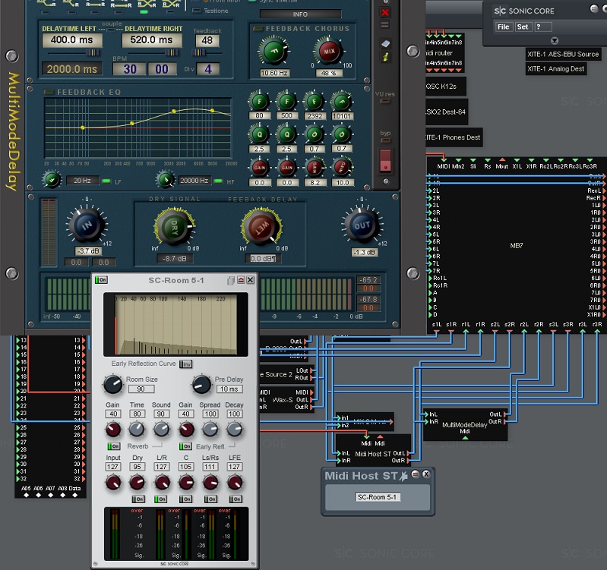The image size is (607, 570).
Task: Click the Div value field showing 4
Action: tap(208, 69)
